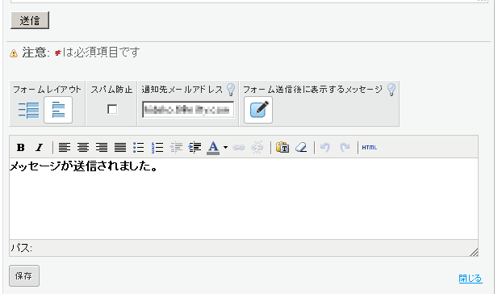This screenshot has height=294, width=498.
Task: Show hint bulb for 通知先メールアドレス
Action: point(231,90)
